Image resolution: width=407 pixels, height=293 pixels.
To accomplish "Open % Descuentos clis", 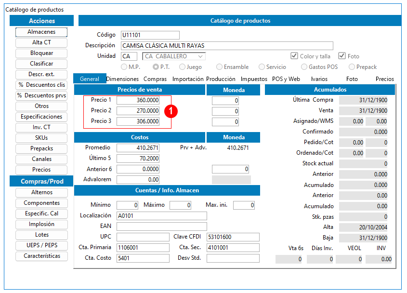I will point(41,85).
